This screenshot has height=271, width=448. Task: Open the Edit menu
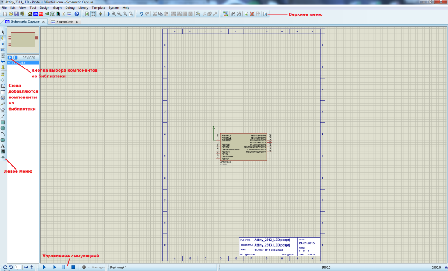(x=13, y=8)
